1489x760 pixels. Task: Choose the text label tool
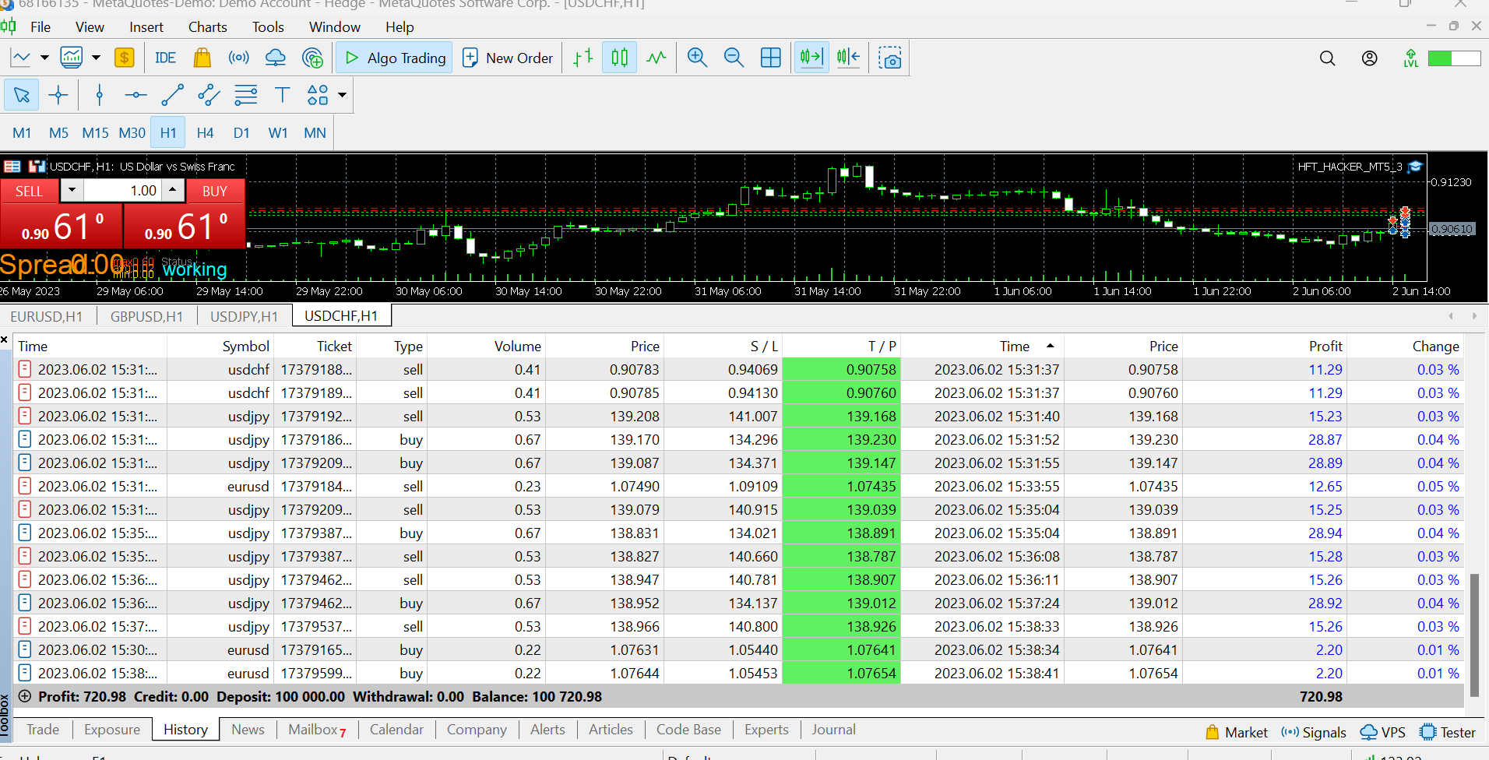pos(282,96)
